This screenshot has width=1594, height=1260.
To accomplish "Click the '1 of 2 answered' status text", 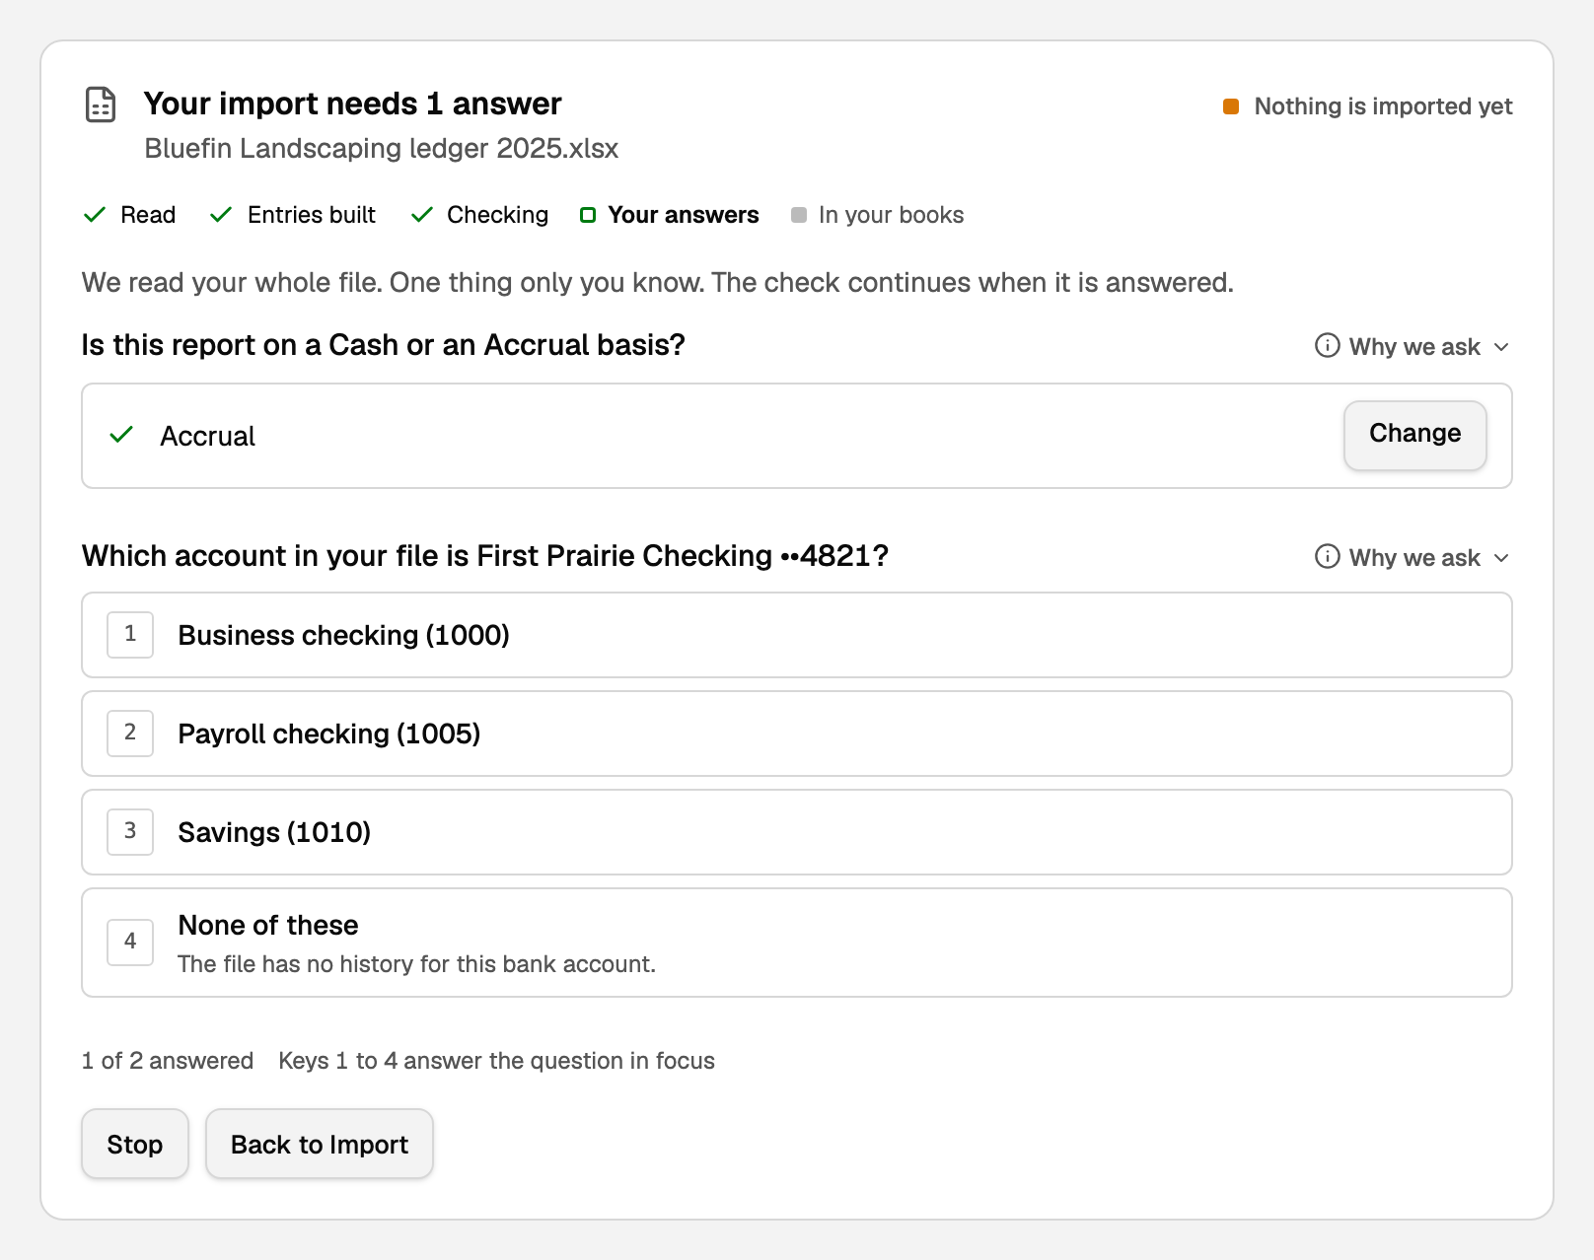I will tap(168, 1061).
